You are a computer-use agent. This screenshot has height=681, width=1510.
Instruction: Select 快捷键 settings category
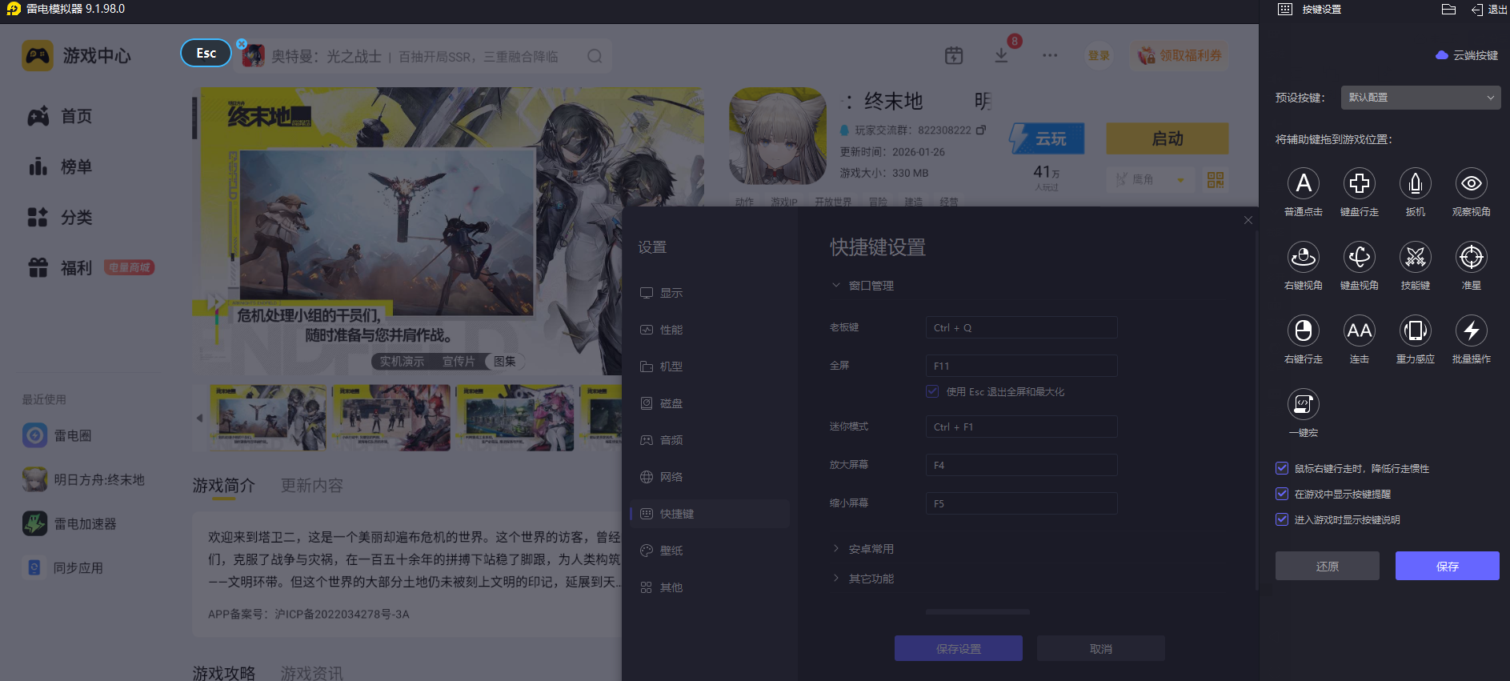click(710, 514)
